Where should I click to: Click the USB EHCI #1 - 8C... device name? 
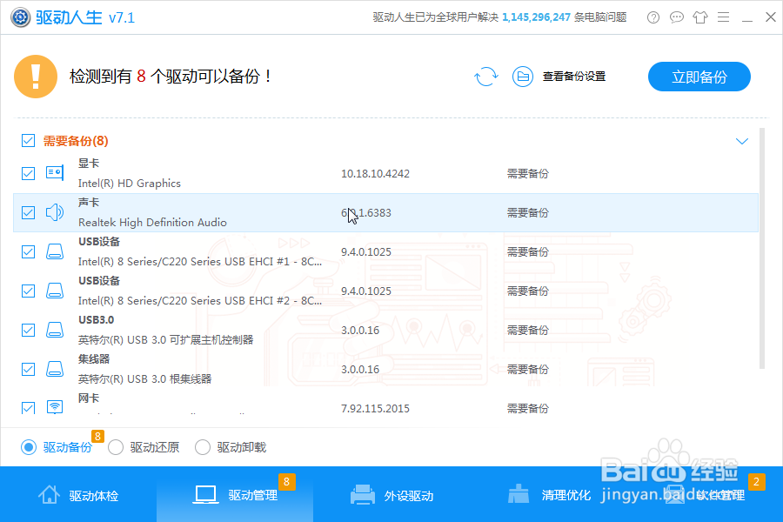click(200, 262)
